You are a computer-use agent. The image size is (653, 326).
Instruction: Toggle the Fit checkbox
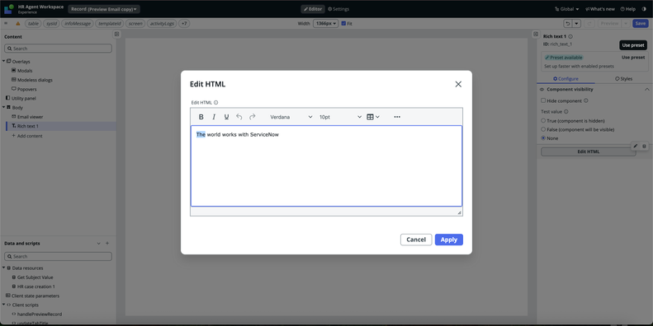(x=343, y=24)
